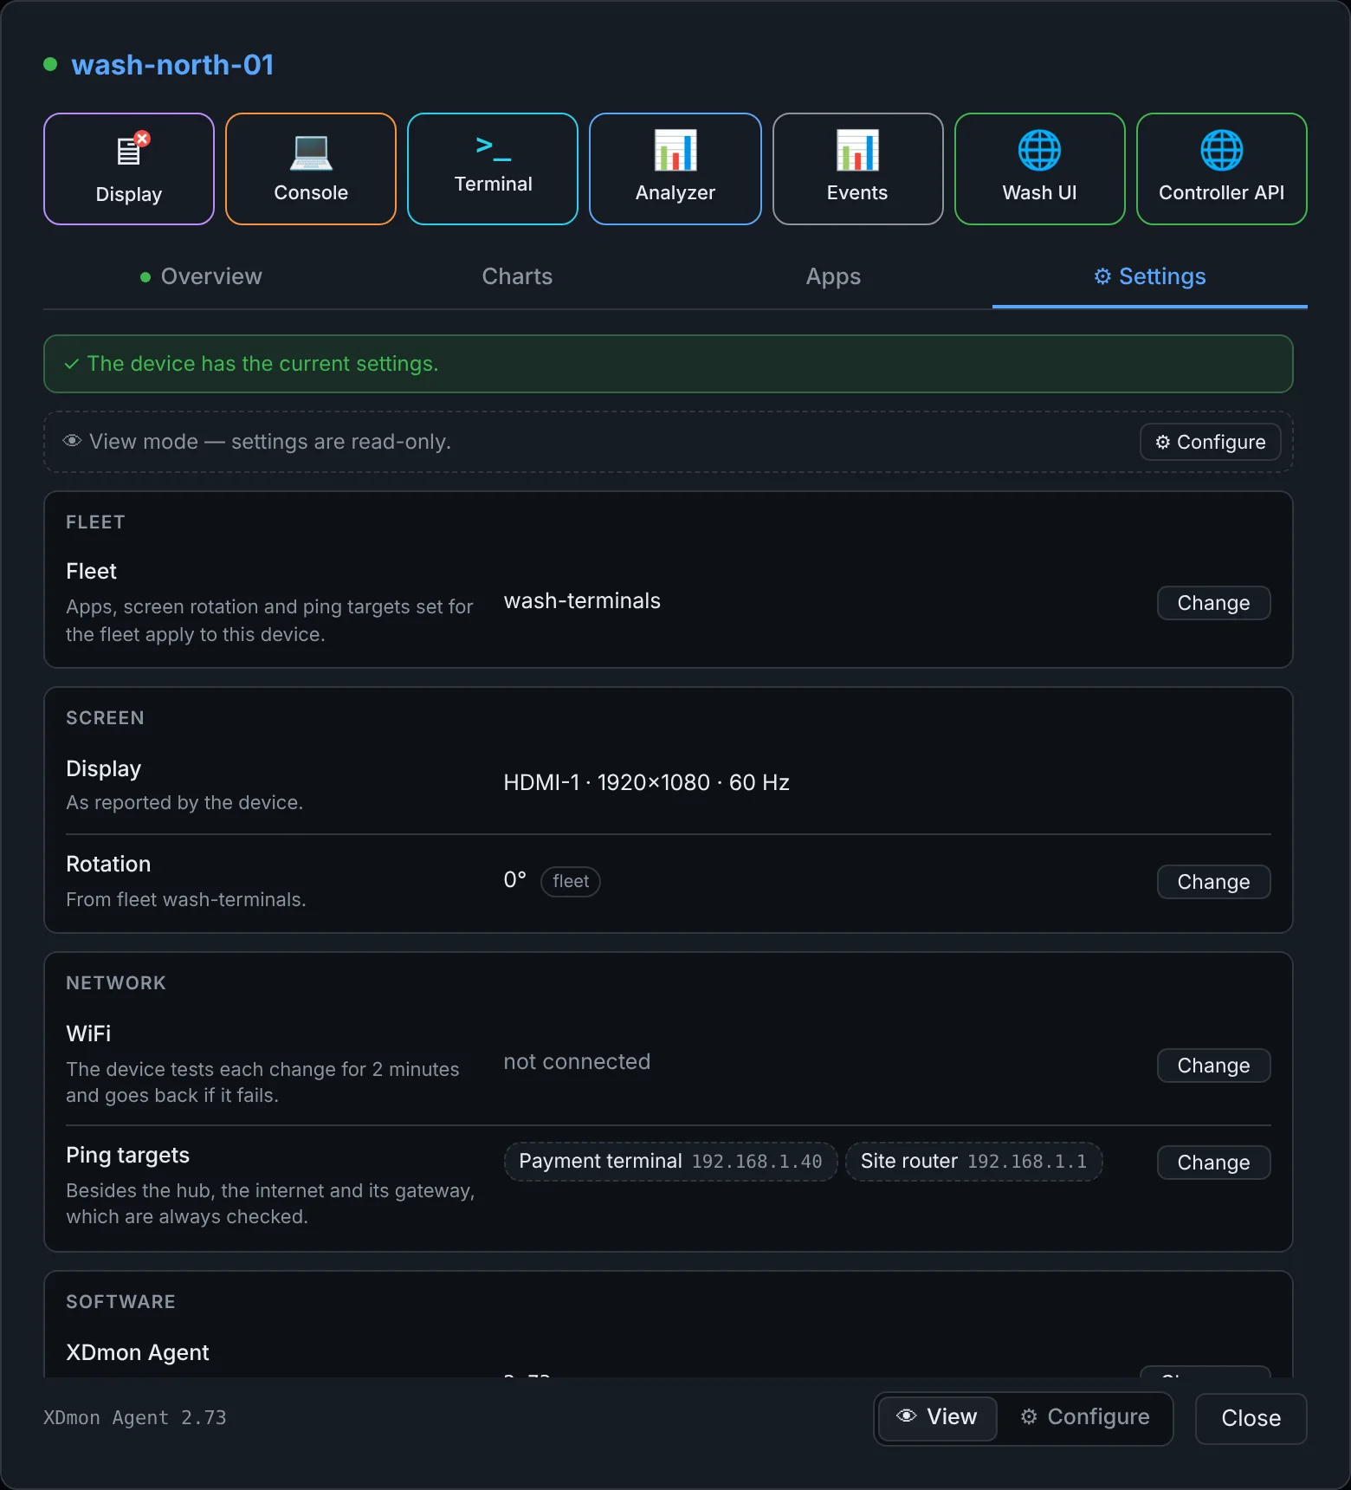Switch to the Apps tab
The image size is (1351, 1490).
pos(833,276)
